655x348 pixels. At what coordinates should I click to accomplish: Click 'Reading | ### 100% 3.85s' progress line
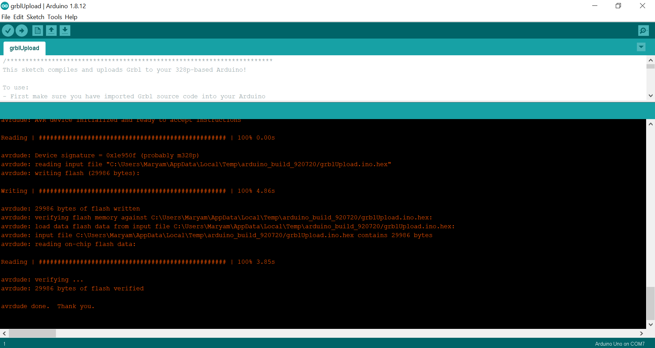[138, 262]
